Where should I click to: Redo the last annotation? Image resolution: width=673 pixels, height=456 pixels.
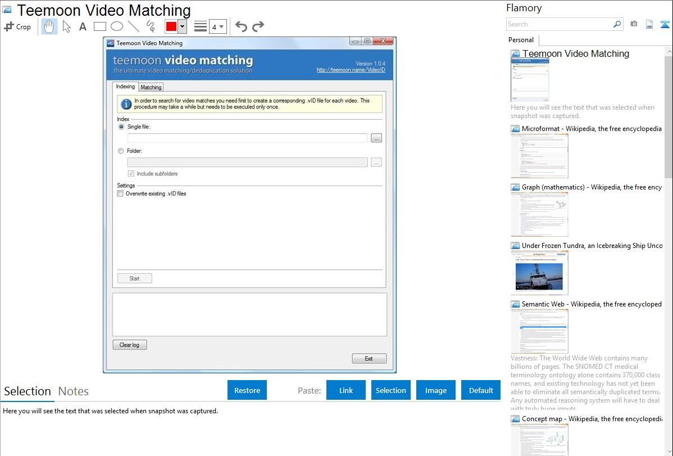[x=258, y=26]
